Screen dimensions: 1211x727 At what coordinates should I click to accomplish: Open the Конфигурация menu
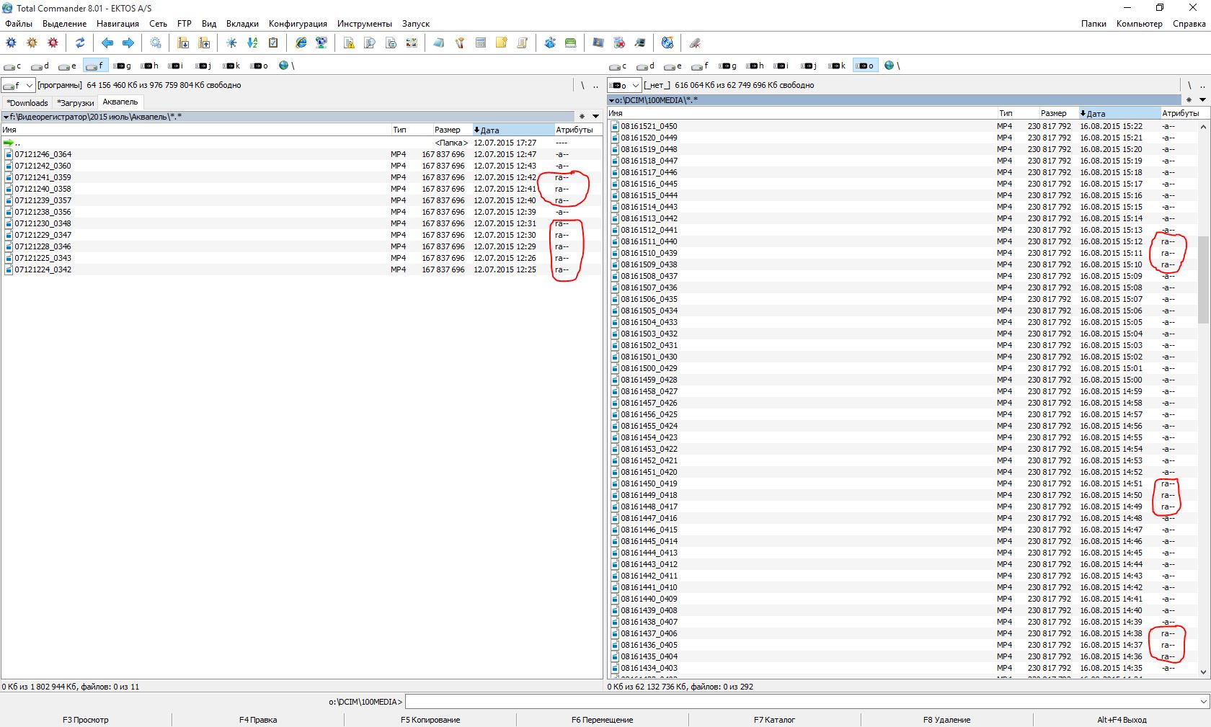(298, 24)
